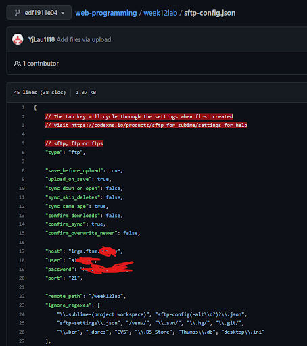Click the "user" key
The height and width of the screenshot is (346, 307).
point(54,260)
